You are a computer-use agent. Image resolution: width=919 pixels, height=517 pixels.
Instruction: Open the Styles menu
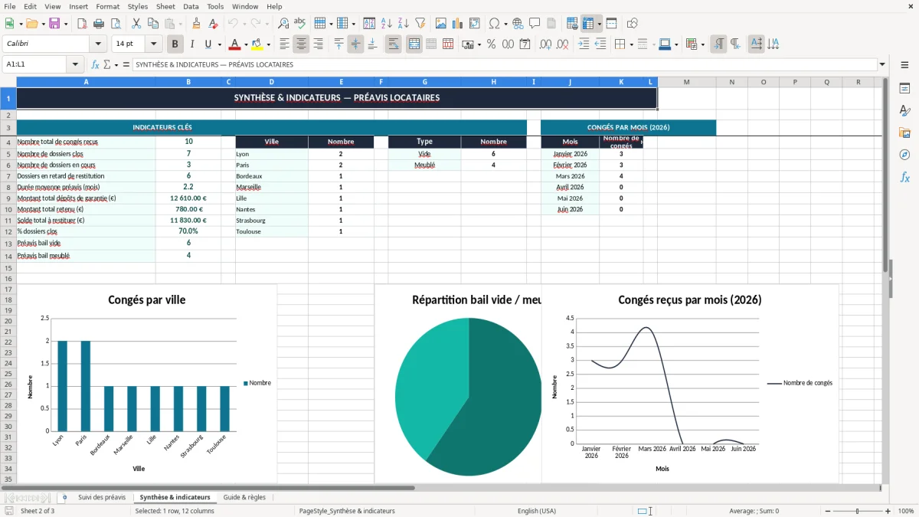tap(138, 6)
